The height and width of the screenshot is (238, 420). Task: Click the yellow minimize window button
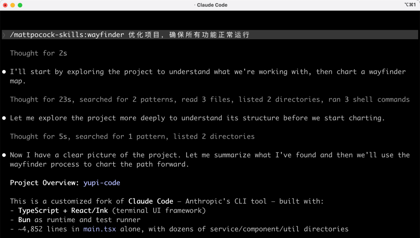(x=12, y=5)
